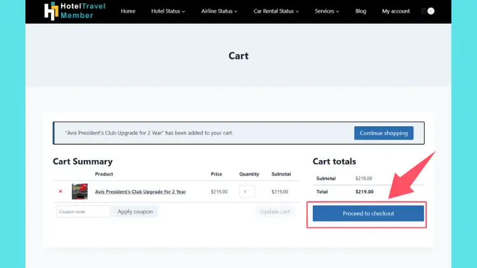Open the cart icon in header
This screenshot has height=268, width=477.
428,11
